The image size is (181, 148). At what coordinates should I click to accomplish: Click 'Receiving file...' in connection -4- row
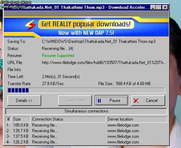pyautogui.click(x=45, y=142)
